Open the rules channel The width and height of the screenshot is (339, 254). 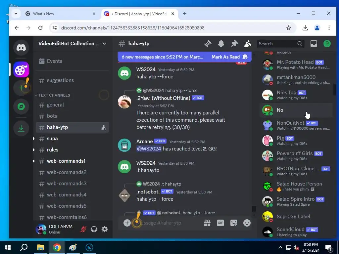coord(73,150)
